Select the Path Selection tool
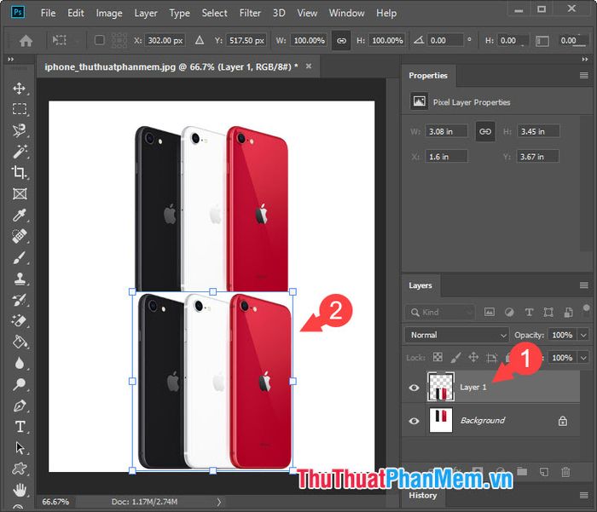Viewport: 597px width, 512px height. pos(20,448)
